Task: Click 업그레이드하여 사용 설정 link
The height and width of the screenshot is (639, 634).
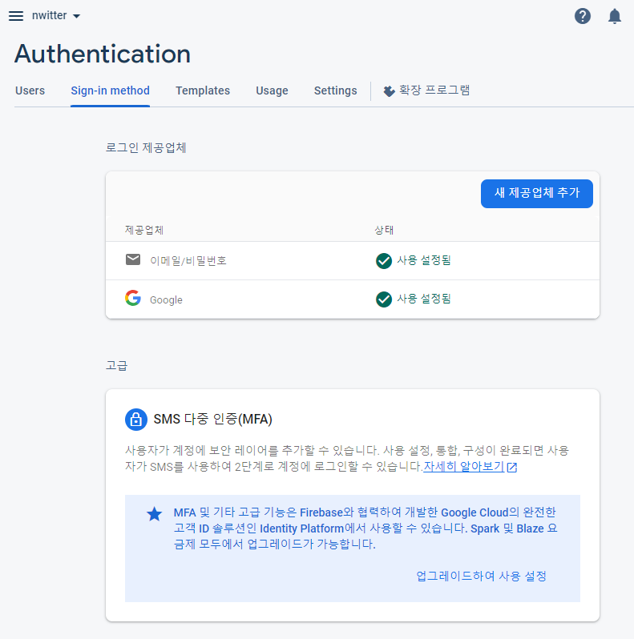Action: (x=481, y=576)
